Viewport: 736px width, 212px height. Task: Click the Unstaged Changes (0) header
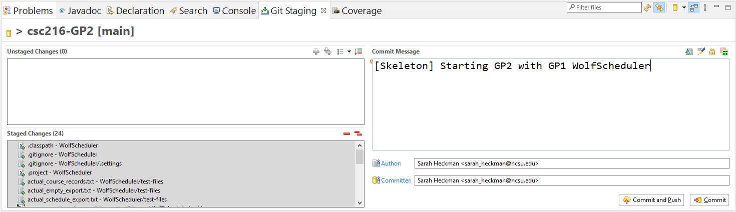[x=37, y=51]
